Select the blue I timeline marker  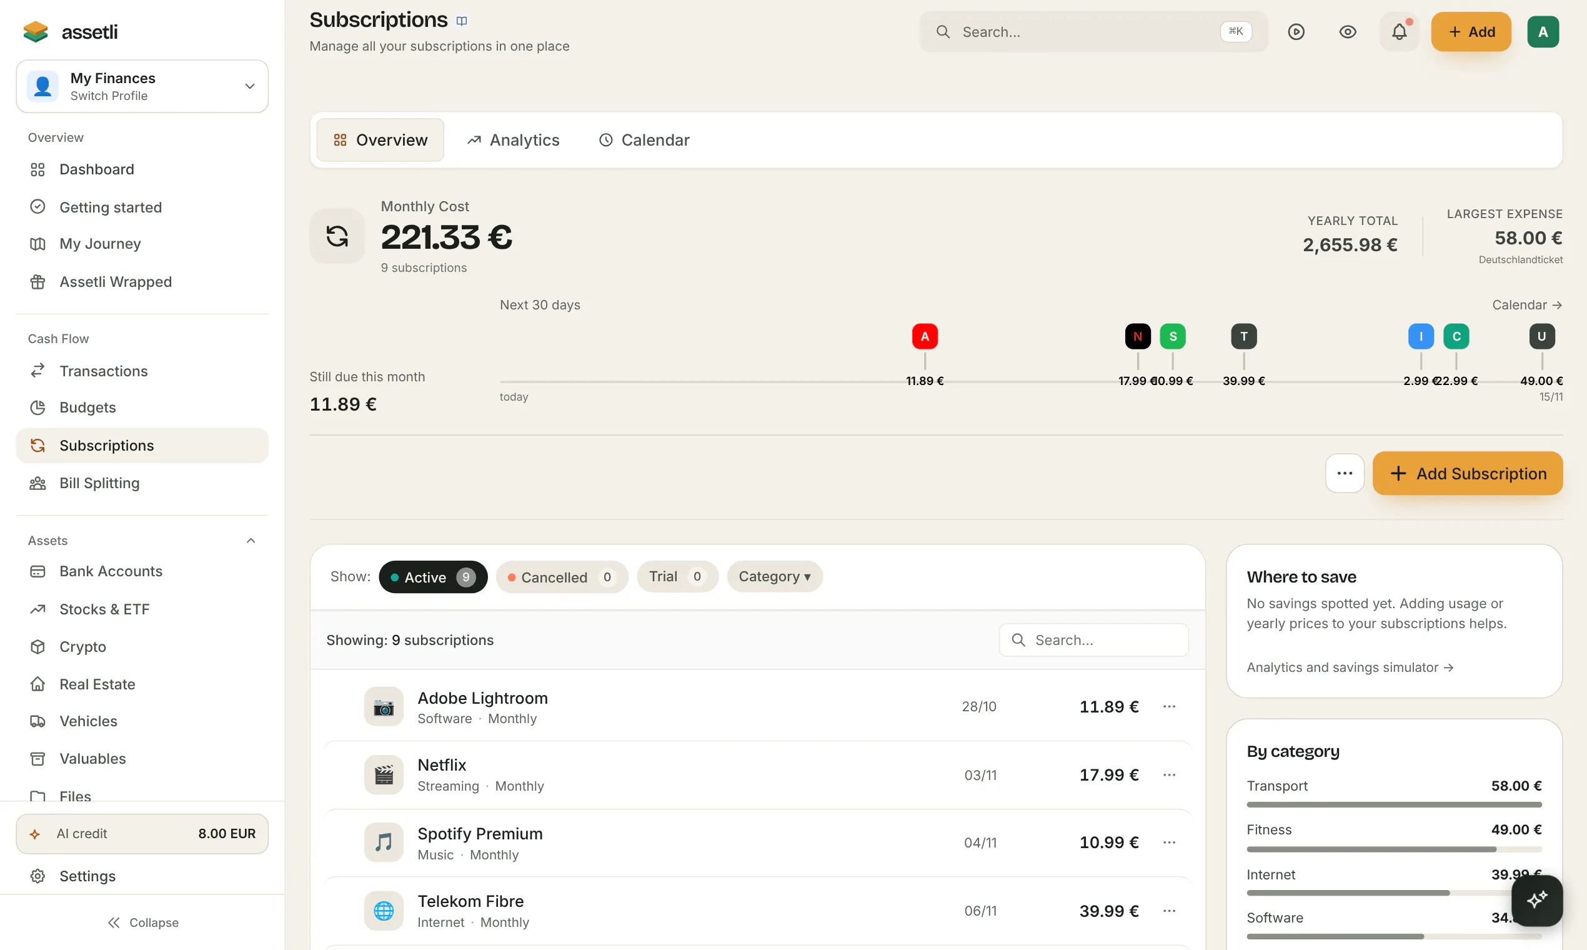pyautogui.click(x=1421, y=336)
